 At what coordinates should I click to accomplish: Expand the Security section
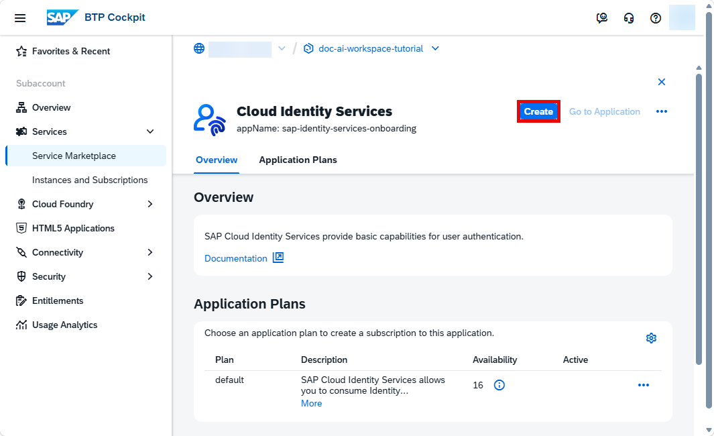tap(150, 276)
